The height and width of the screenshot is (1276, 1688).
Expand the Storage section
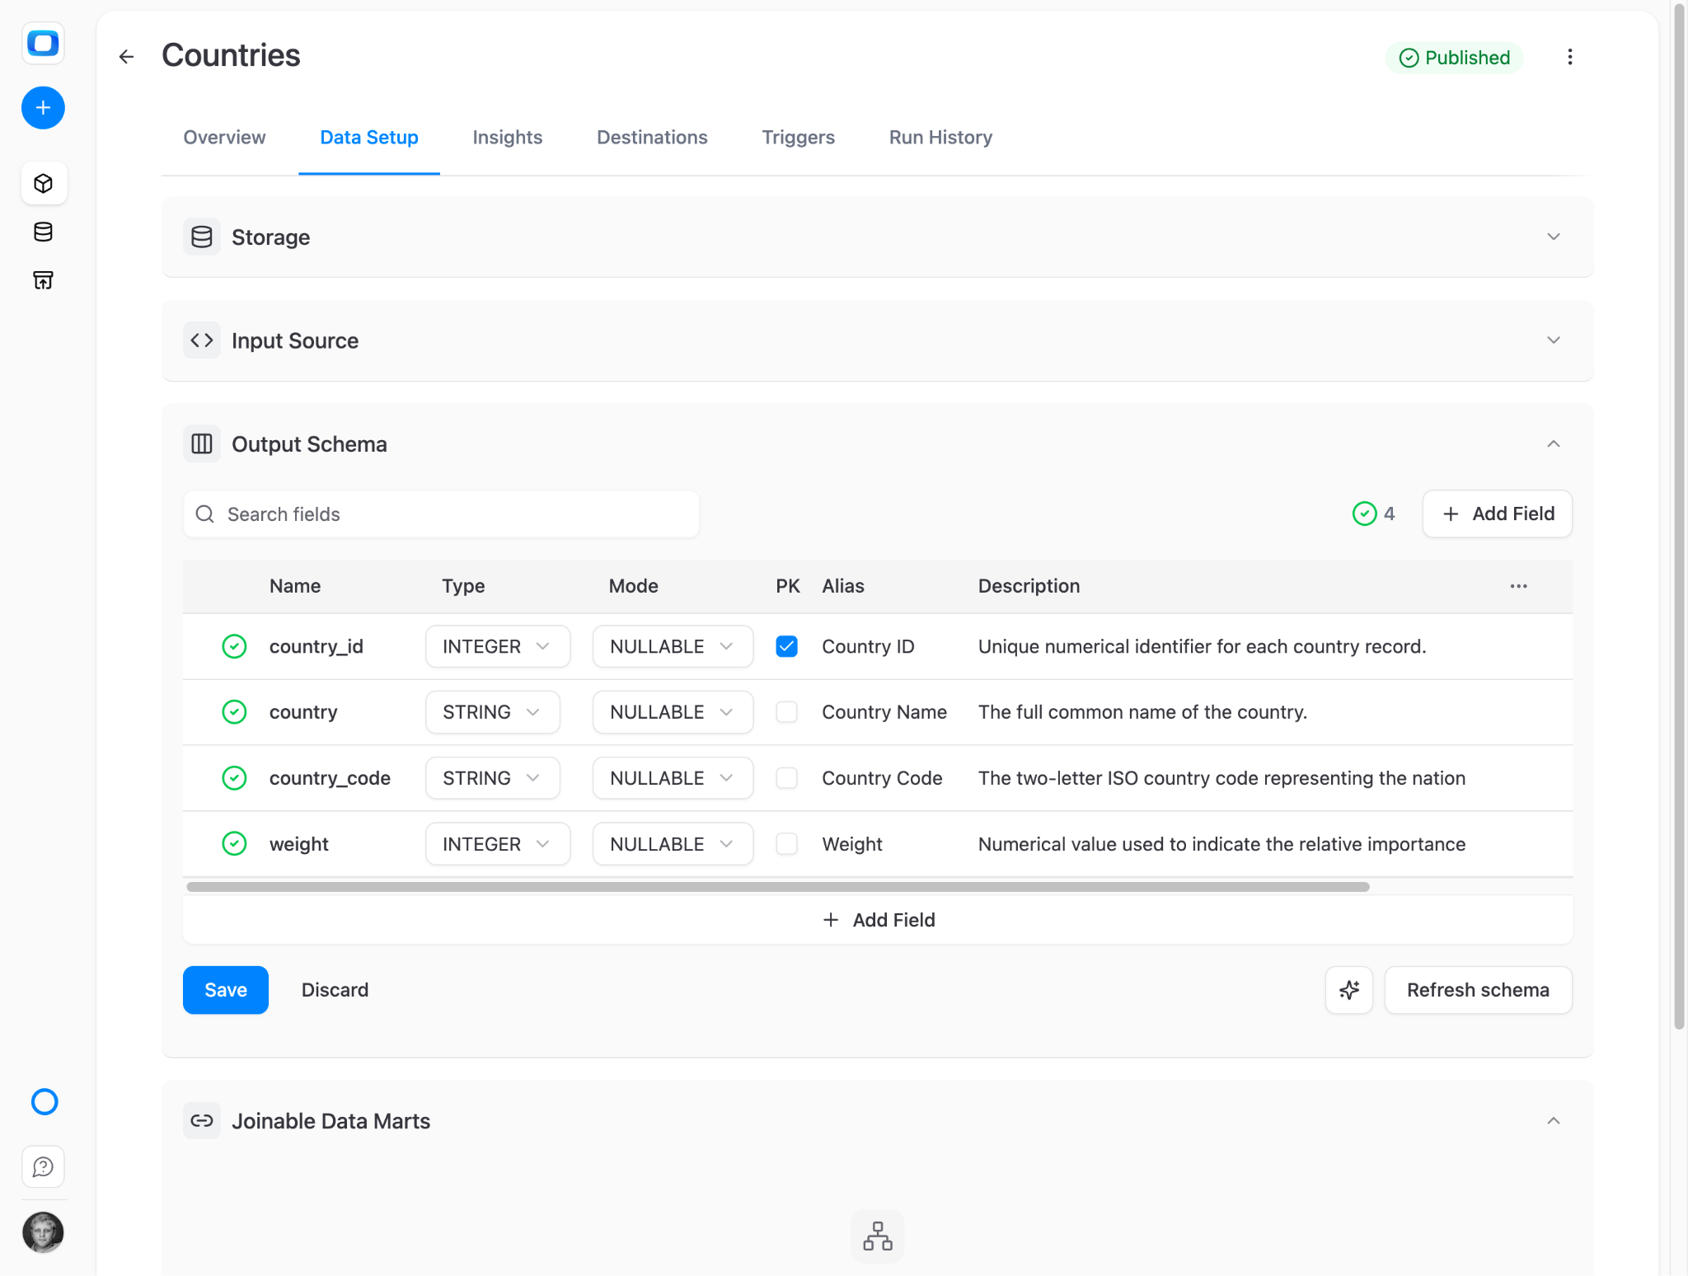tap(878, 237)
